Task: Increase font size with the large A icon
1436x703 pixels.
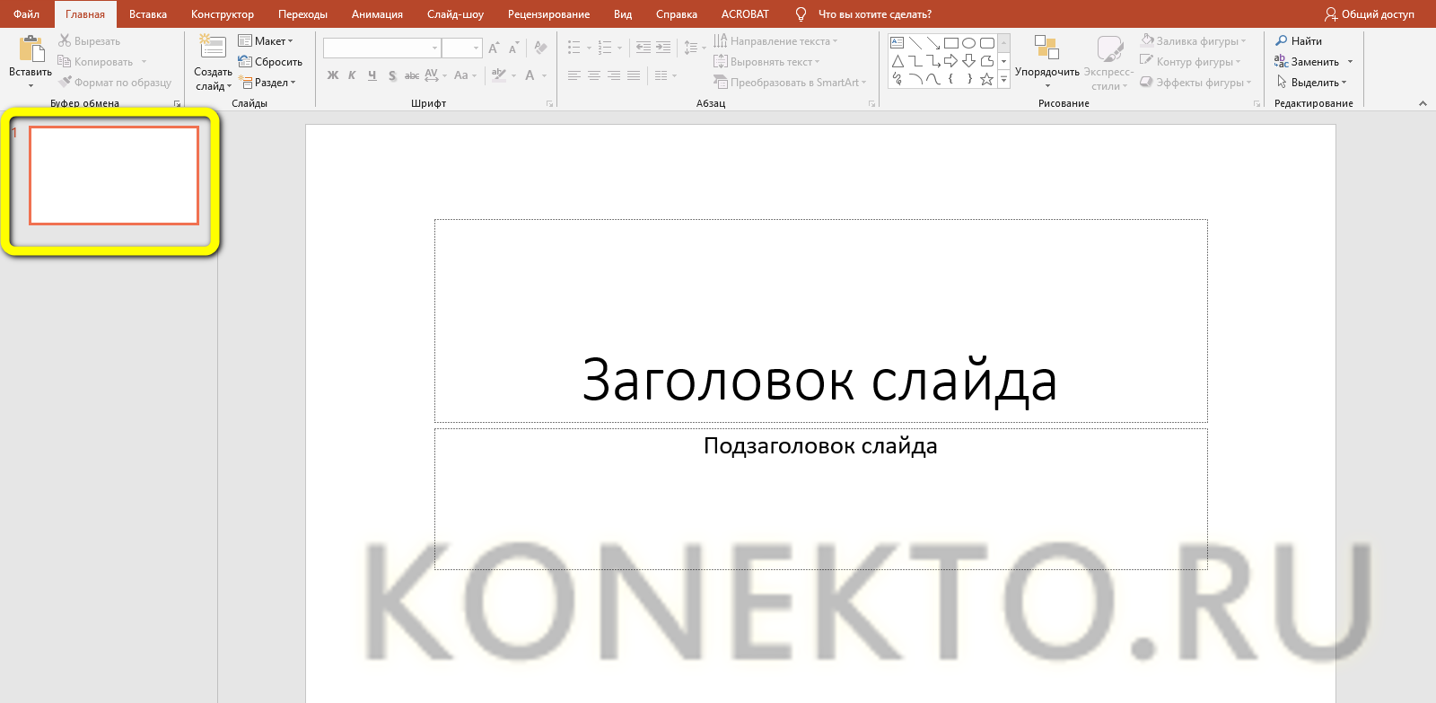Action: coord(494,48)
